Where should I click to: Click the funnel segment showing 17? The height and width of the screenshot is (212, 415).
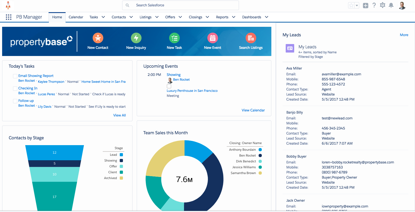tap(54, 197)
